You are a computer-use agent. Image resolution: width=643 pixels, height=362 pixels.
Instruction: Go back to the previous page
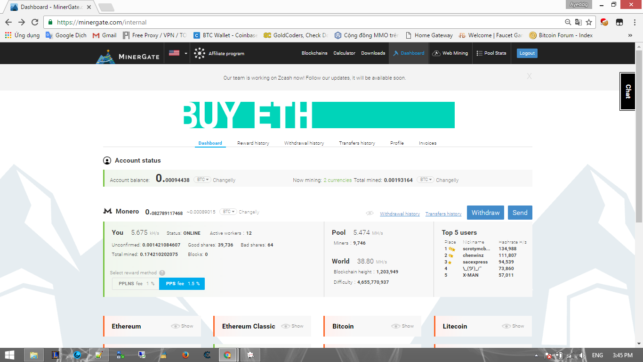click(x=8, y=22)
